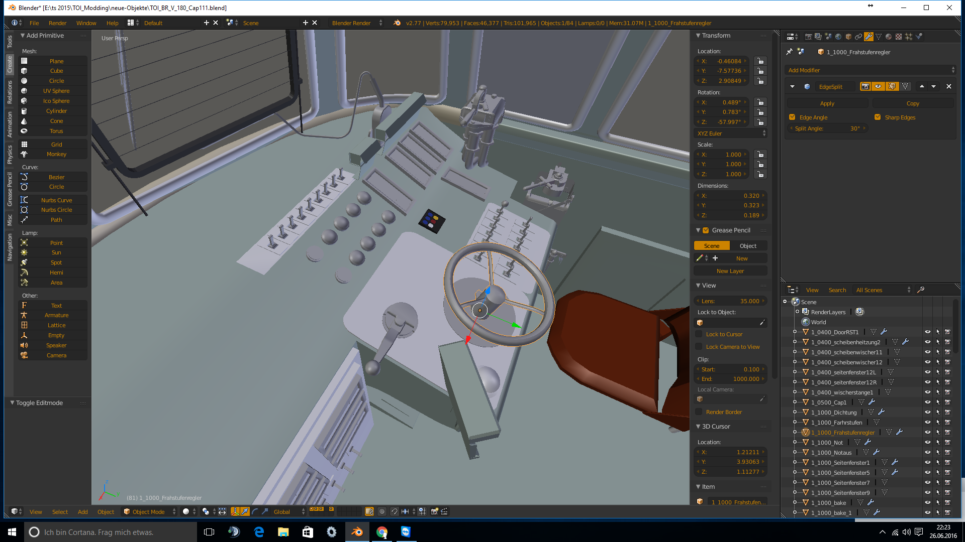965x542 pixels.
Task: Remove the EdgeSplit modifier with X
Action: (x=949, y=86)
